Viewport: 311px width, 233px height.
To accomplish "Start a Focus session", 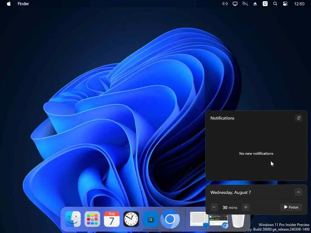I will tap(291, 207).
